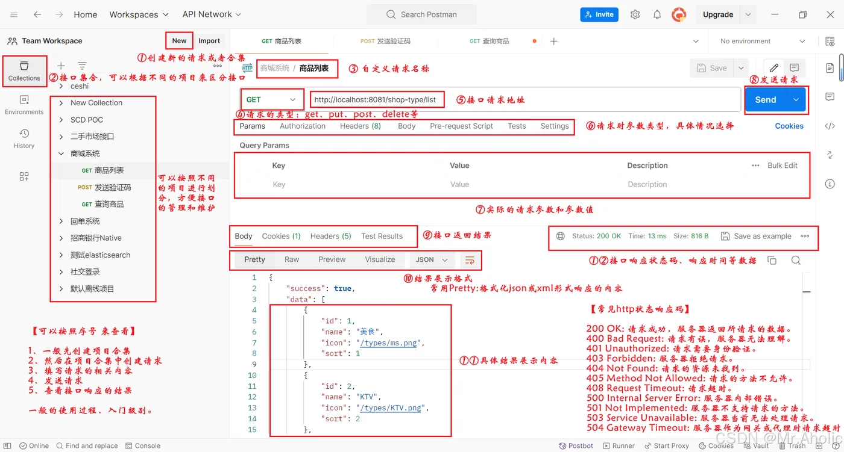844x452 pixels.
Task: Open the configure workspace sidebar grid icon
Action: coord(24,176)
